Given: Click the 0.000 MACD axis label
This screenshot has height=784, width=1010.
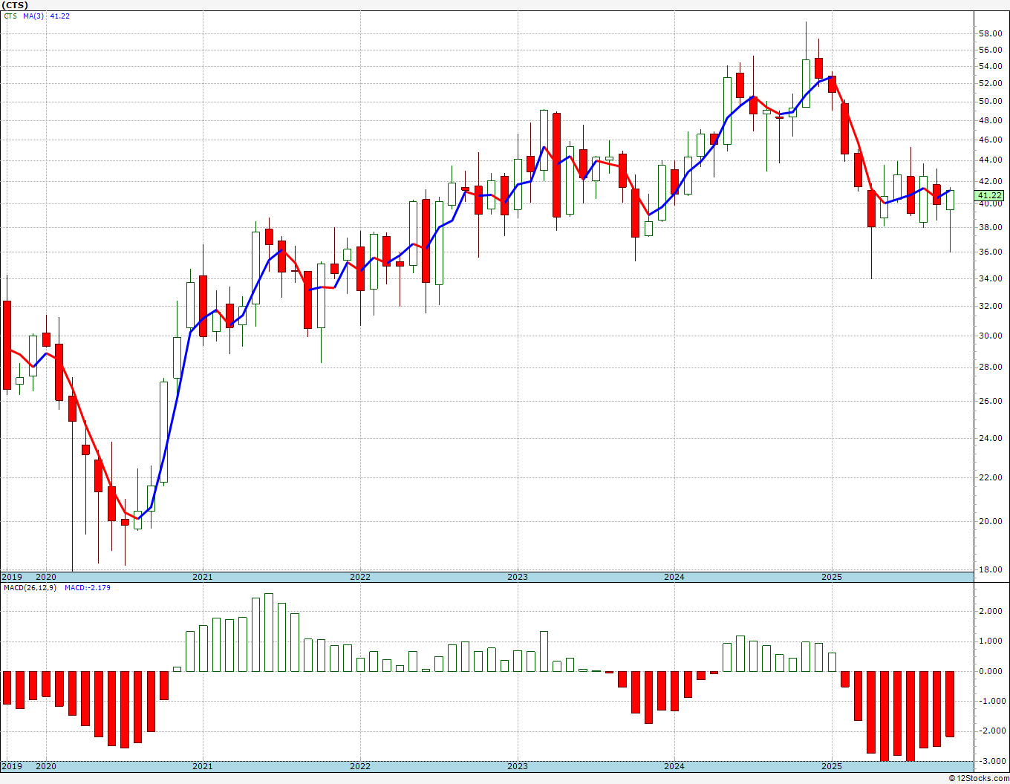Looking at the screenshot, I should click(991, 672).
